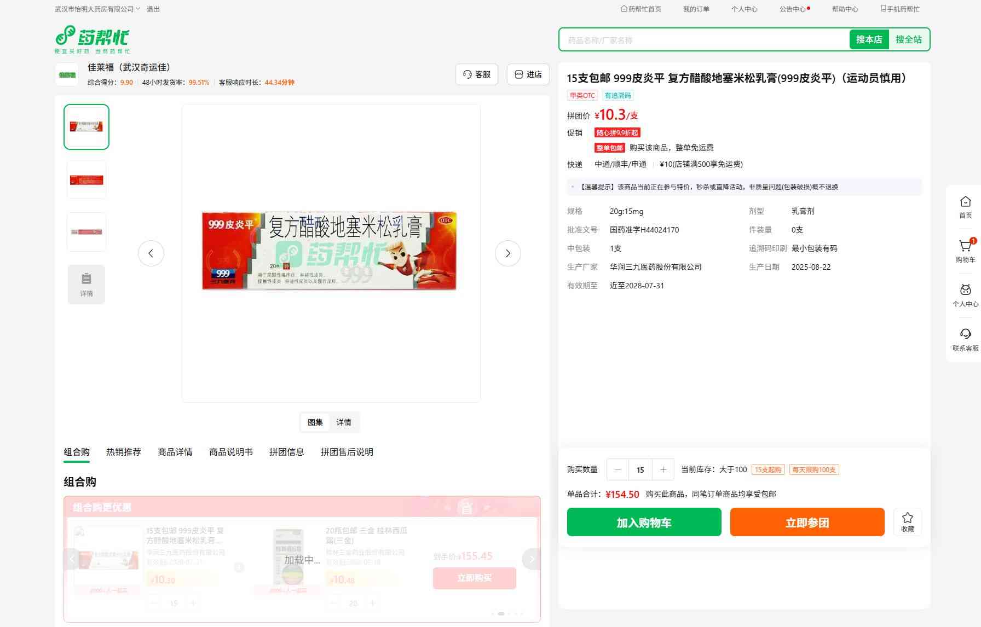Select the second product thumbnail image

click(x=86, y=179)
